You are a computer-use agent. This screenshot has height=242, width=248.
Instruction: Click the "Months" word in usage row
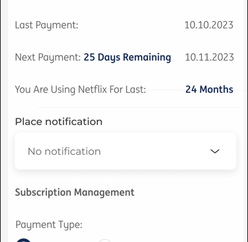(x=216, y=89)
